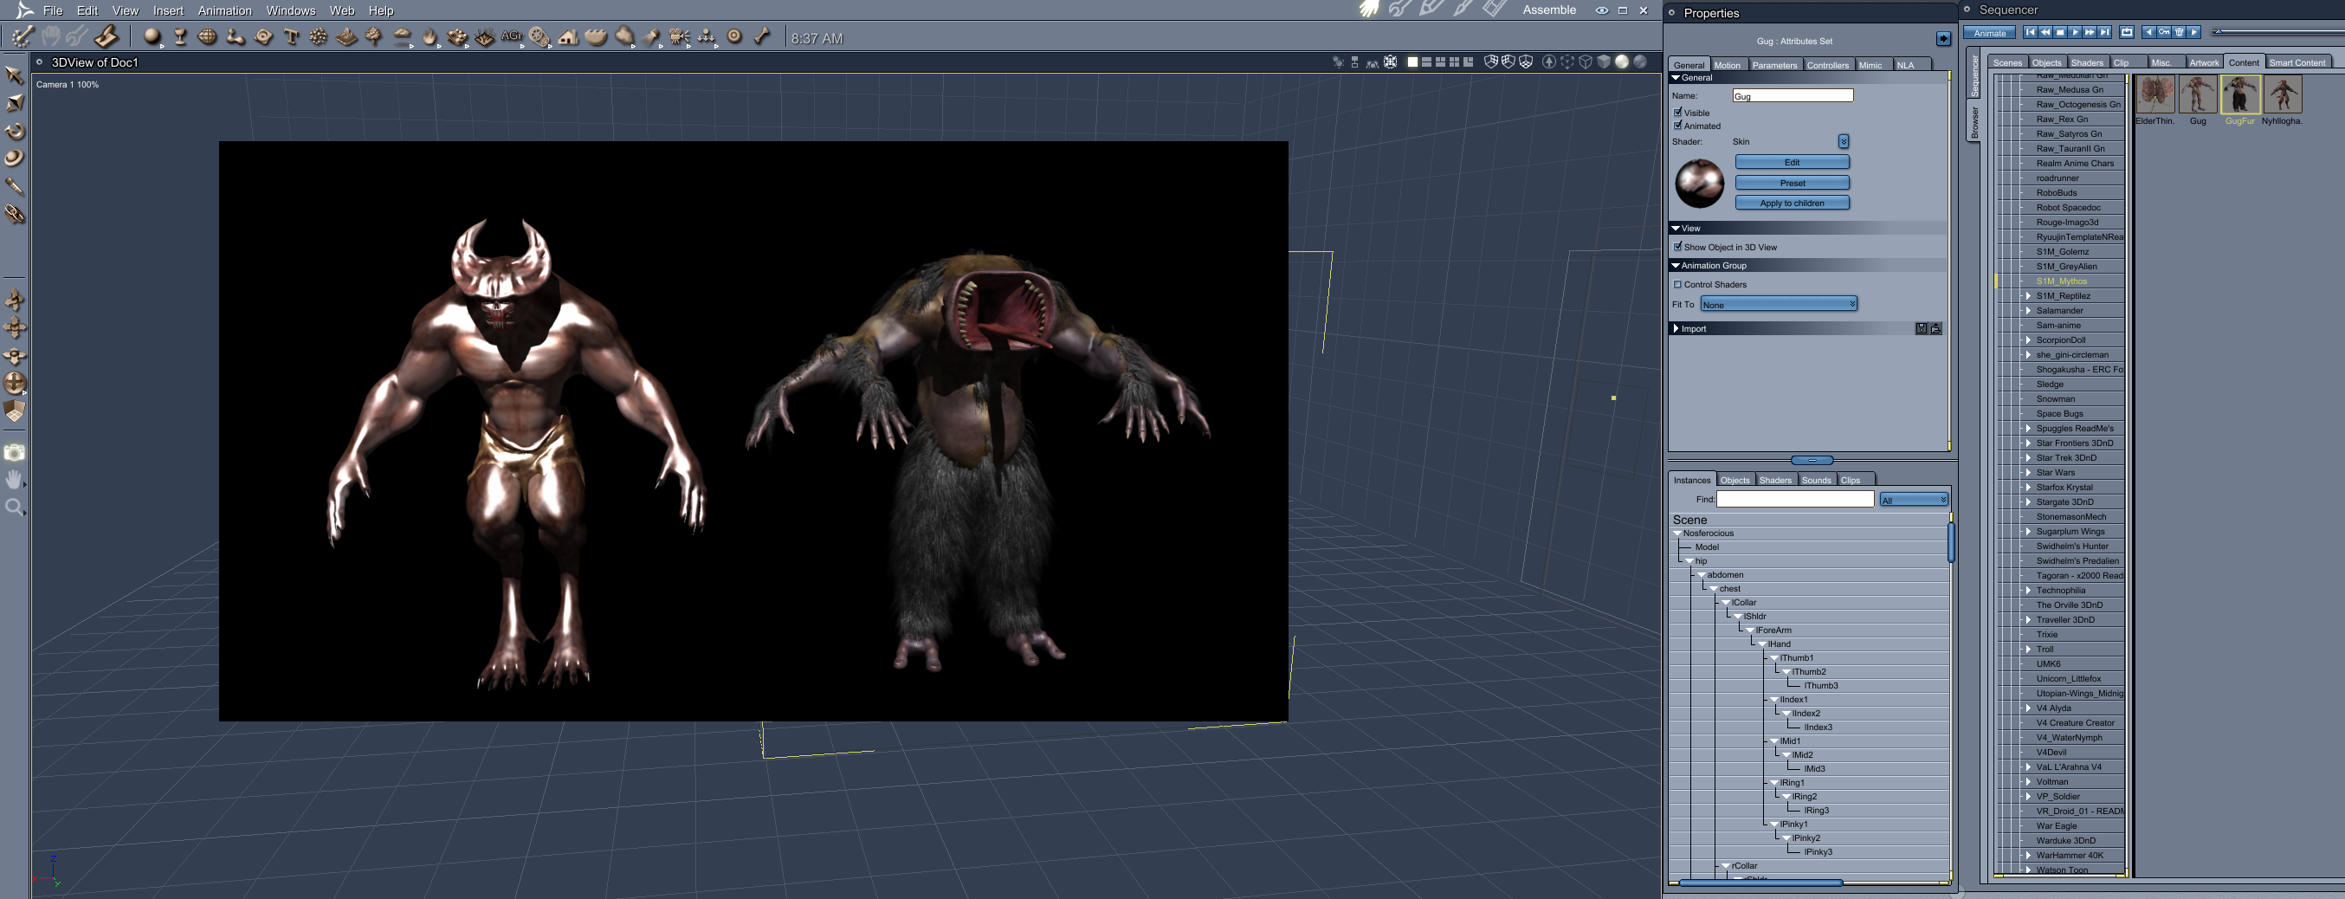Screen dimensions: 2345x899
Task: Open the Animation menu
Action: pos(225,11)
